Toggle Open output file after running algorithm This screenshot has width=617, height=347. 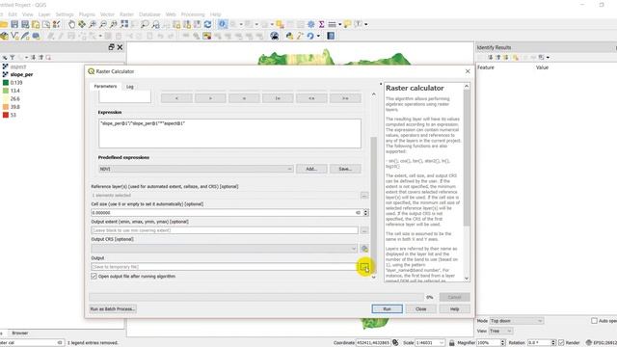94,277
